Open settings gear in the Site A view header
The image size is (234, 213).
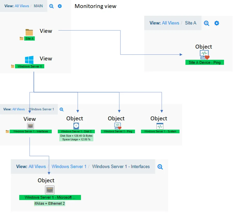pos(217,23)
